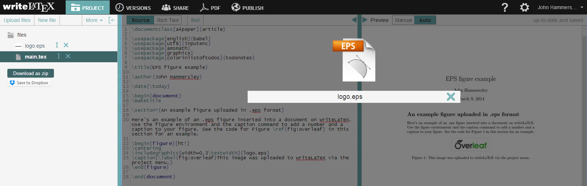Click the \author{John Hammersley} line
587x186 pixels.
point(167,77)
